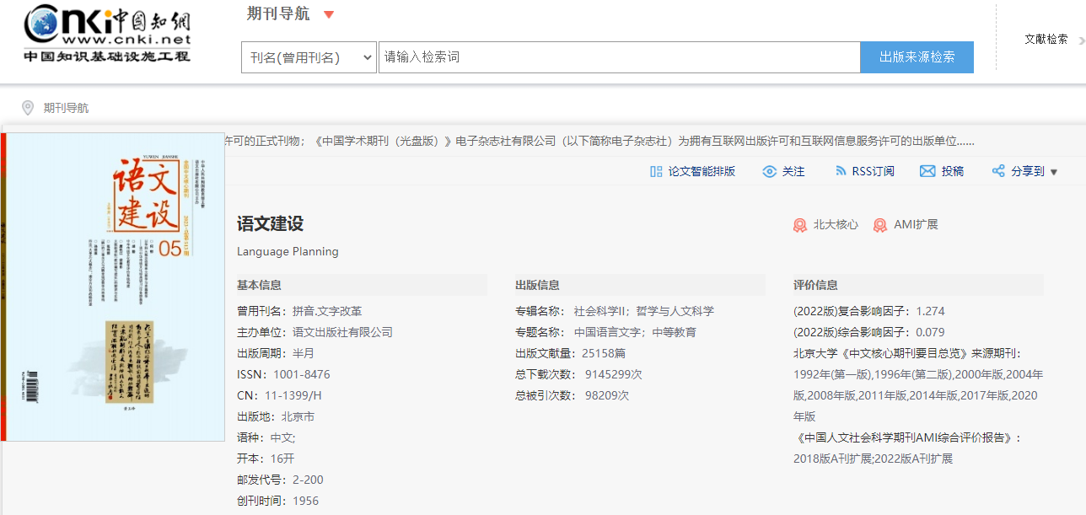Click the 投稿 submission link

tap(953, 171)
